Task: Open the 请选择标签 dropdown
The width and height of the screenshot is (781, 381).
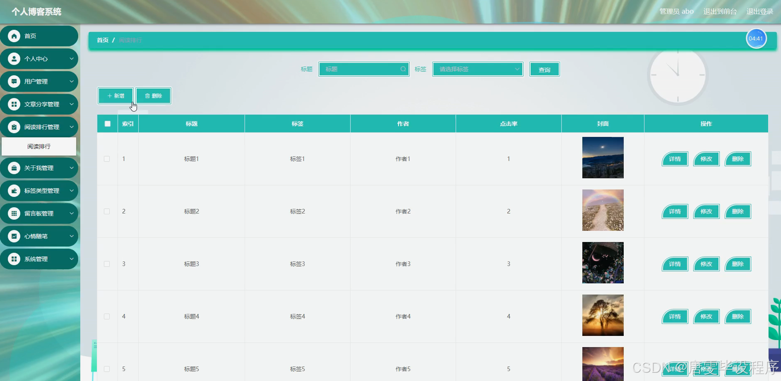Action: point(478,69)
